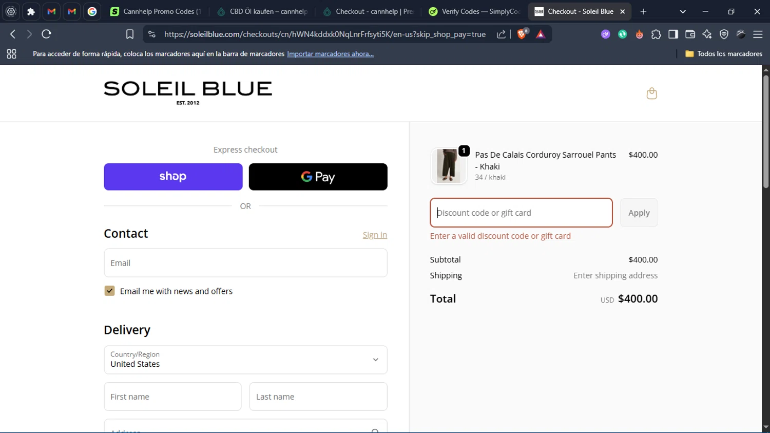The width and height of the screenshot is (770, 433).
Task: Open the pinned Google tab
Action: (92, 11)
